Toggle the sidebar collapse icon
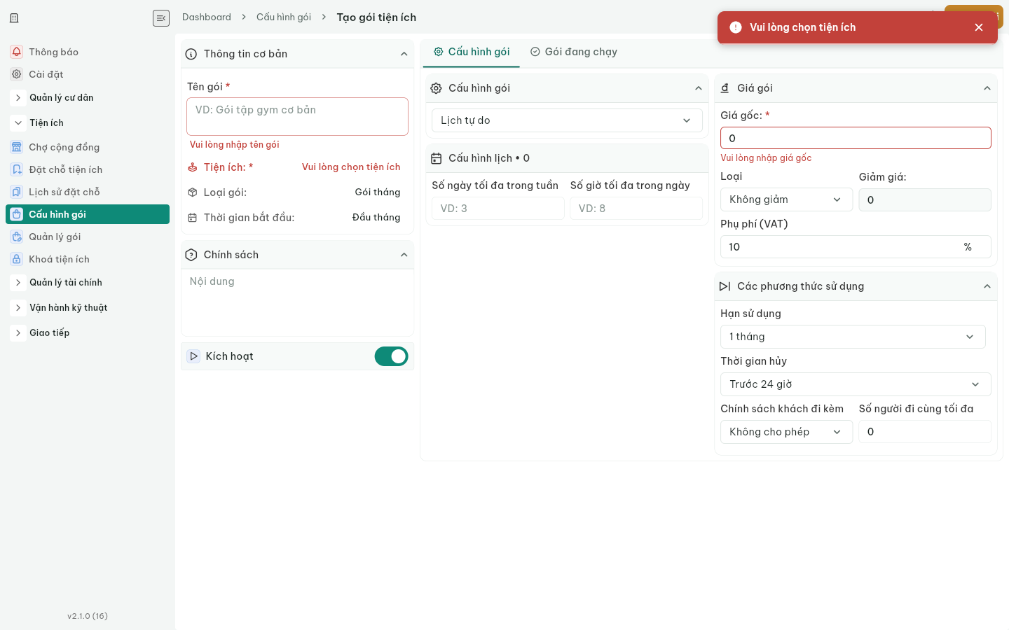Image resolution: width=1009 pixels, height=630 pixels. [x=161, y=18]
